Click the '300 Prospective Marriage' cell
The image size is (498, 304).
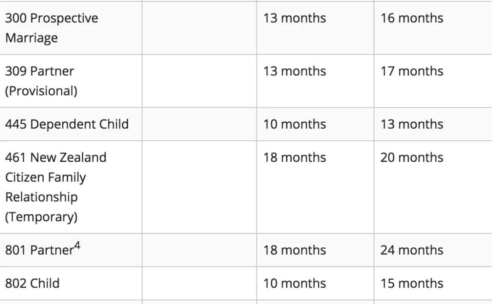[71, 28]
